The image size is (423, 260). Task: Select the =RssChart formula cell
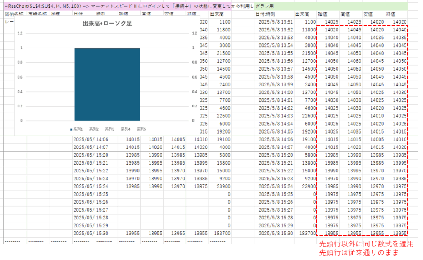coord(117,6)
